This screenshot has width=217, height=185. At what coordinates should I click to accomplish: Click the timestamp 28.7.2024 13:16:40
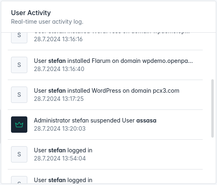point(59,69)
